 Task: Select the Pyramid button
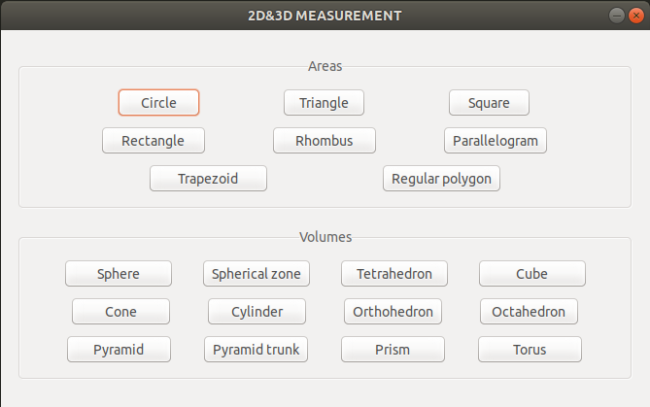(x=119, y=350)
